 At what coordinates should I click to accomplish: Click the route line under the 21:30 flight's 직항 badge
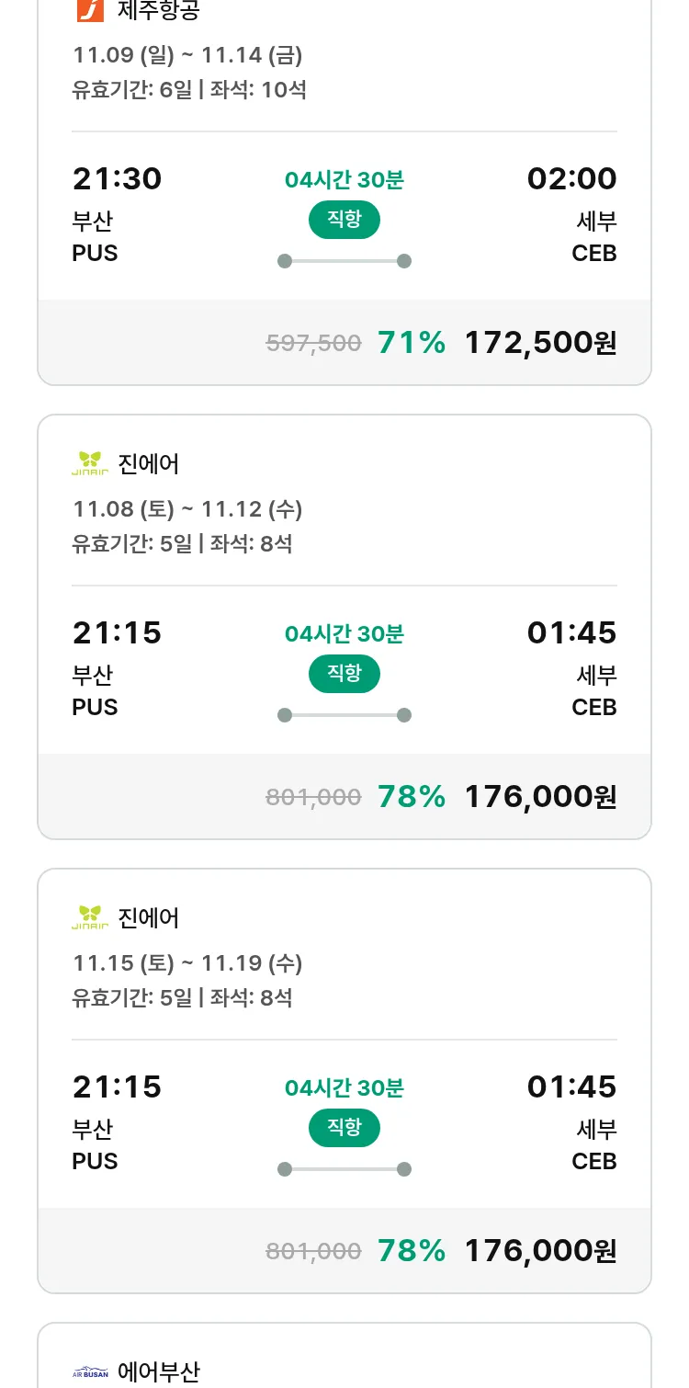click(344, 261)
